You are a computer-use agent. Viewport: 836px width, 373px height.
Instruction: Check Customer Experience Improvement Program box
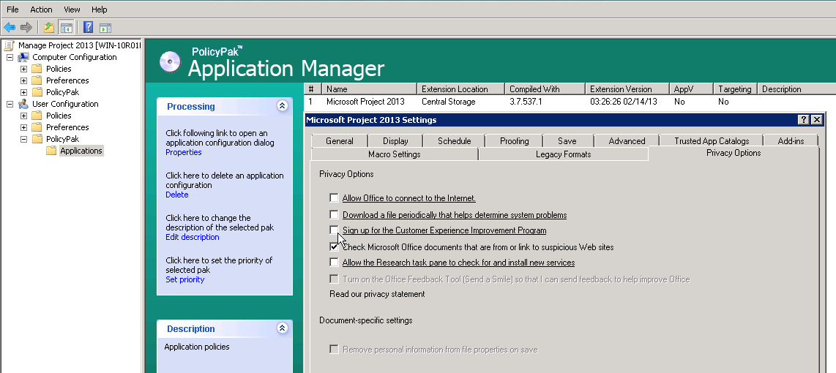pos(334,230)
